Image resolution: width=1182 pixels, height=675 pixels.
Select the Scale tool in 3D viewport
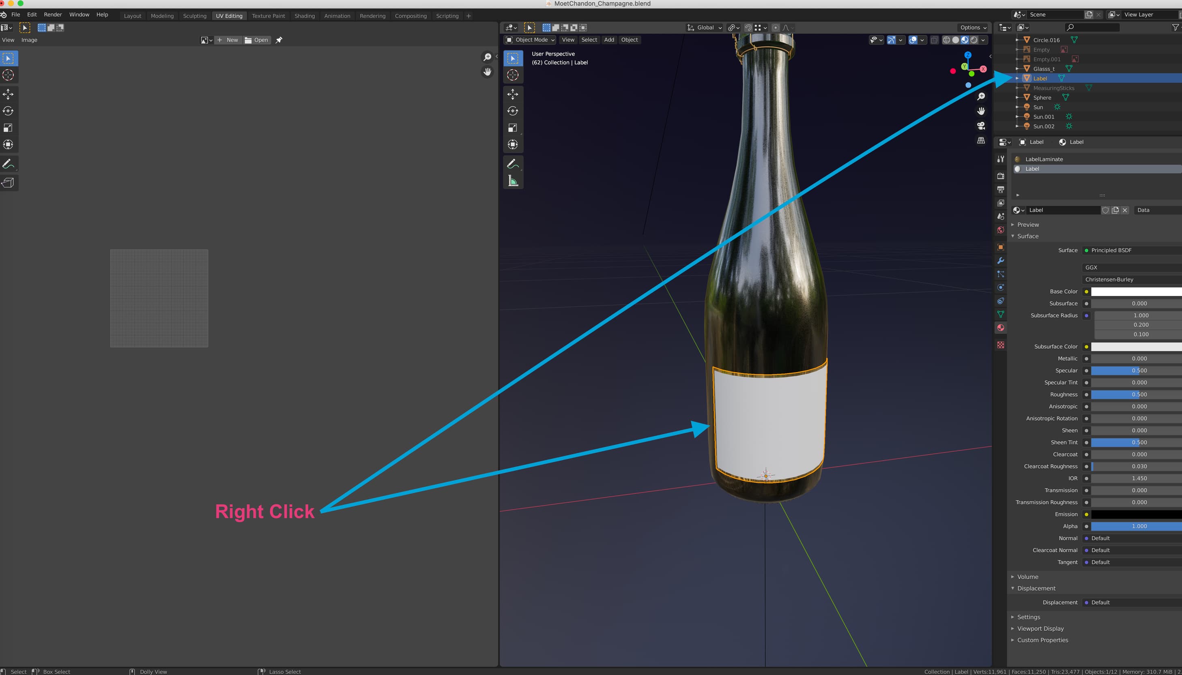[512, 128]
